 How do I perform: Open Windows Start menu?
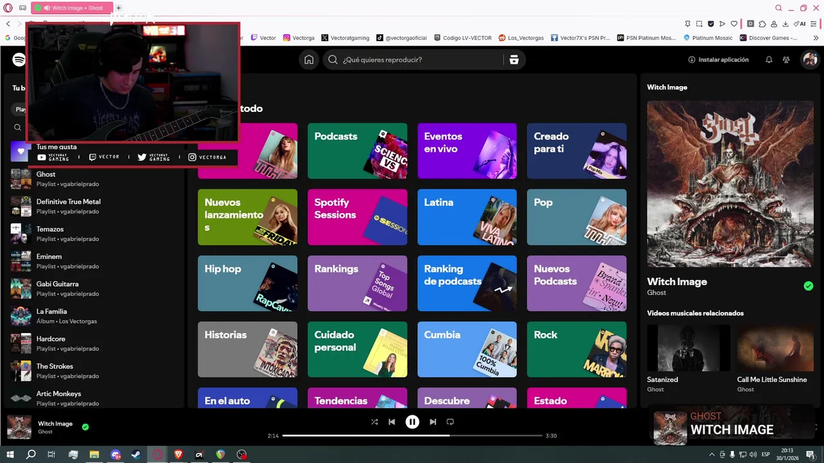(x=10, y=455)
